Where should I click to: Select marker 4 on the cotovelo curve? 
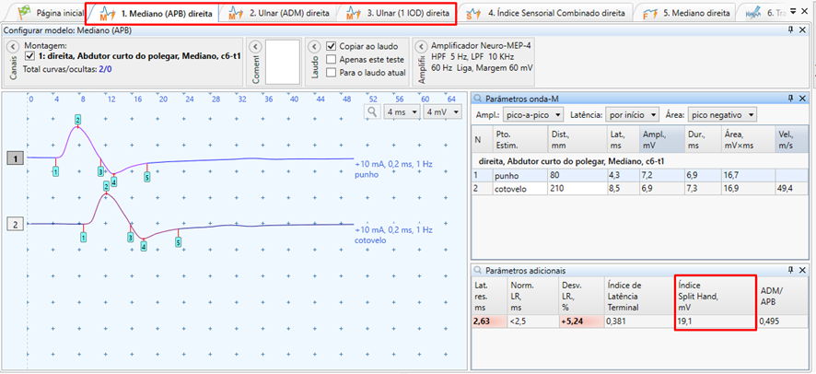[x=144, y=247]
